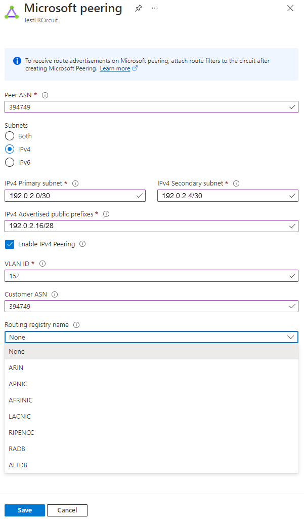
Task: Choose RADB as routing registry
Action: pyautogui.click(x=16, y=449)
